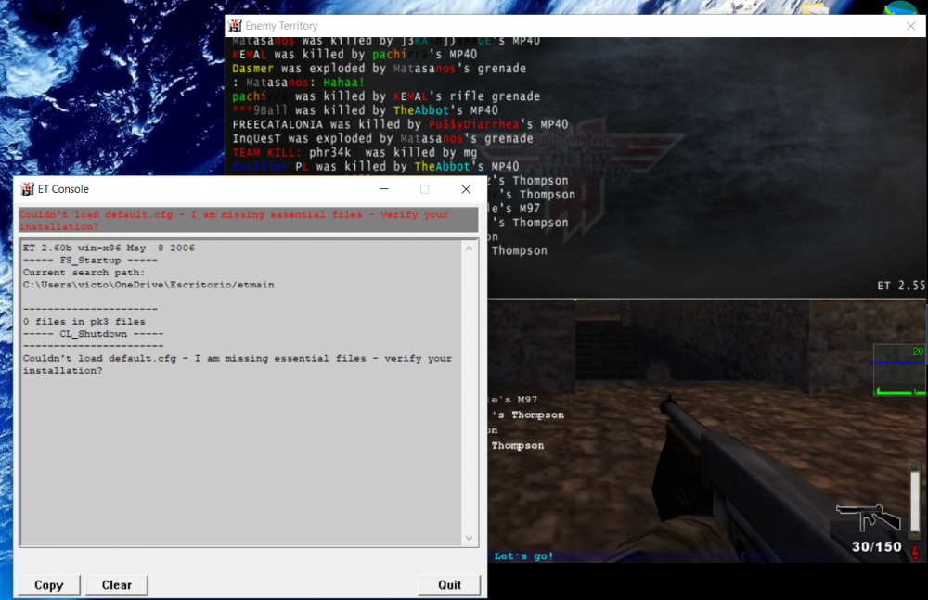Click 'Fusilier PL was killed' kill feed line
The image size is (928, 600).
376,166
